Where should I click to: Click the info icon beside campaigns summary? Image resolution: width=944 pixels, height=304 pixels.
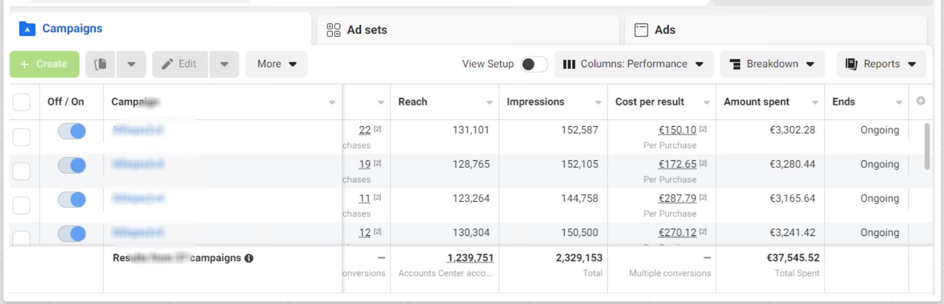tap(249, 258)
